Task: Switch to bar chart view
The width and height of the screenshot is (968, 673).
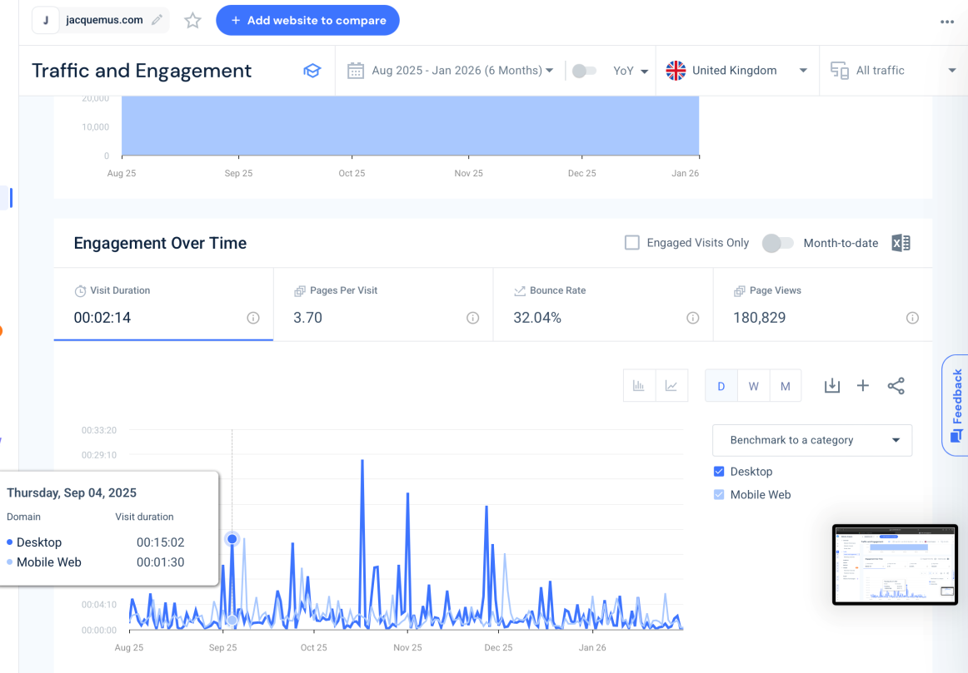Action: [x=640, y=386]
